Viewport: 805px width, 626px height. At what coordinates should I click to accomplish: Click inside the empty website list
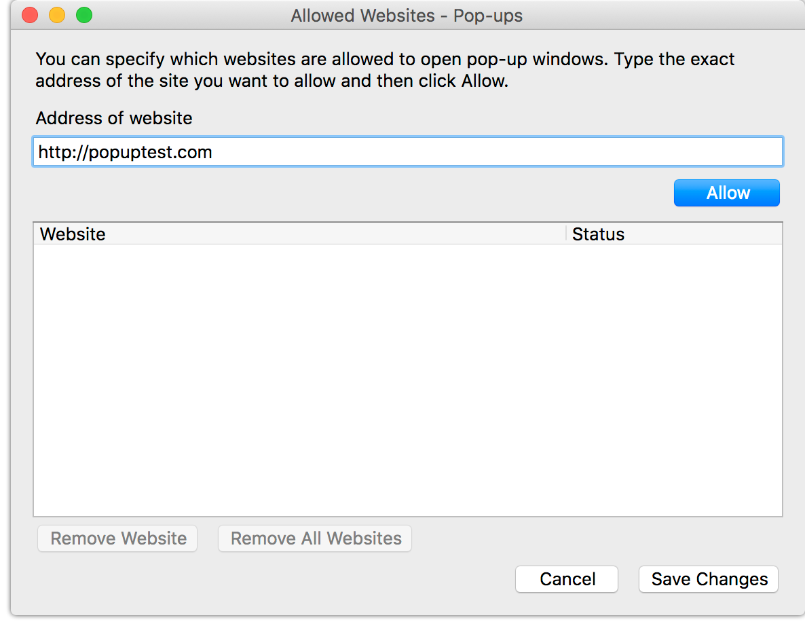407,380
